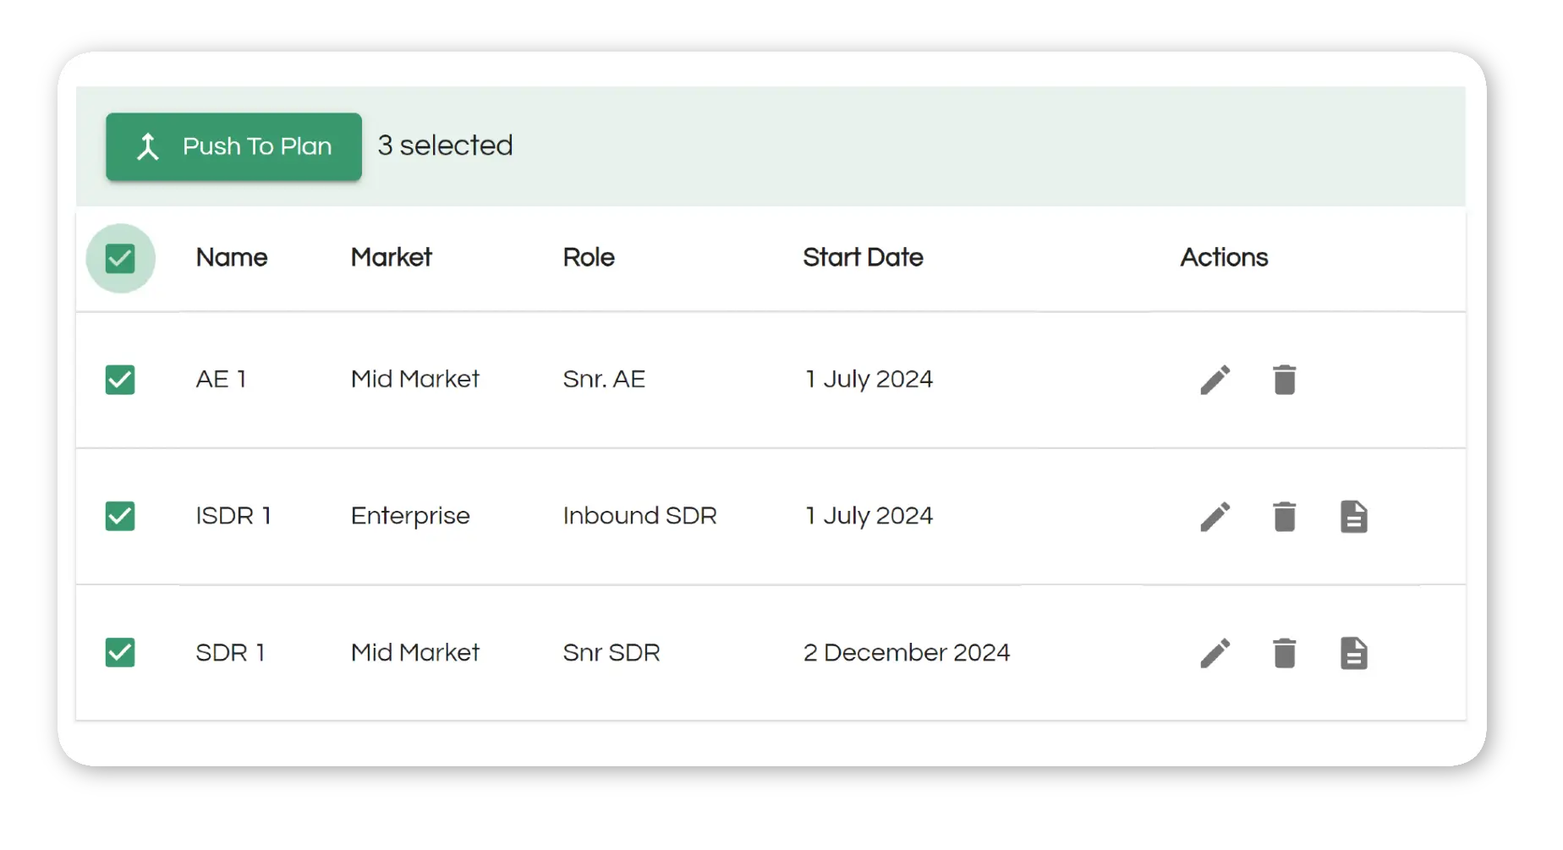Edit the AE 1 entry
This screenshot has width=1563, height=850.
1215,380
